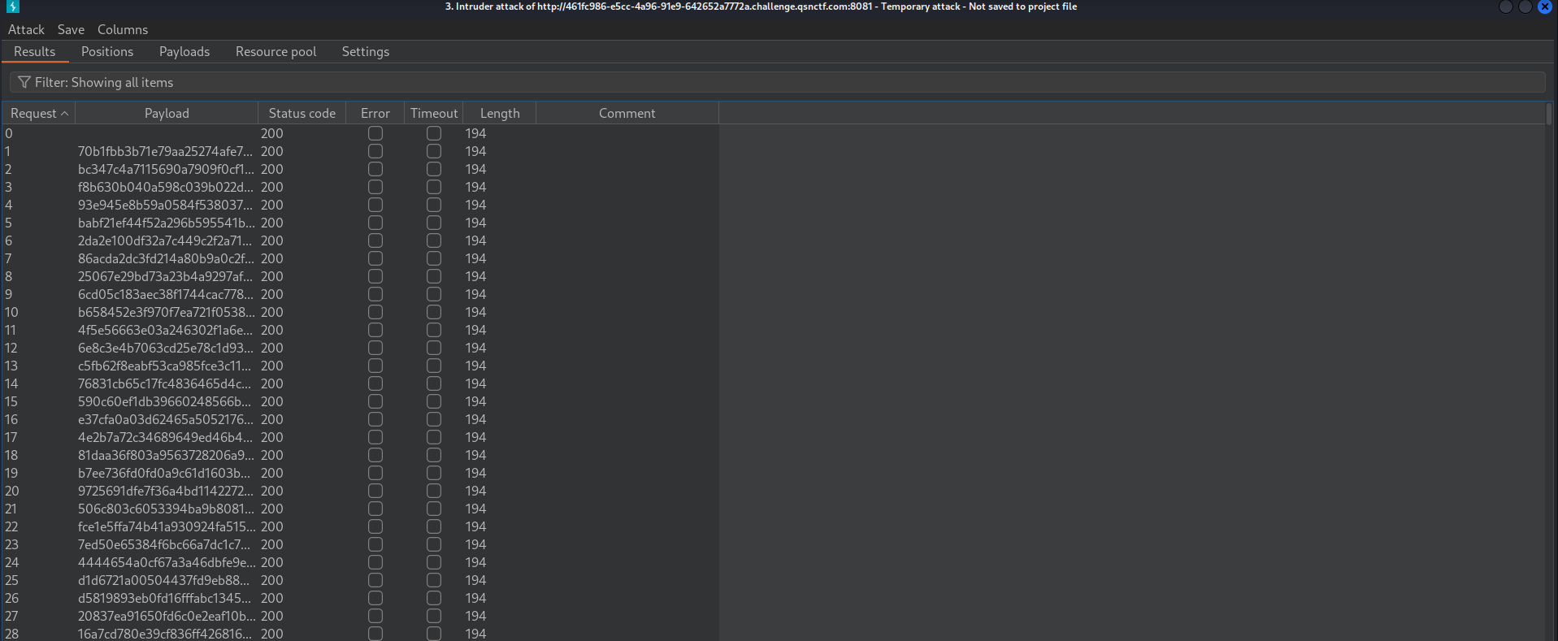
Task: Select payload 86acda2dc3fd214a80b9a0c2f...
Action: (166, 258)
